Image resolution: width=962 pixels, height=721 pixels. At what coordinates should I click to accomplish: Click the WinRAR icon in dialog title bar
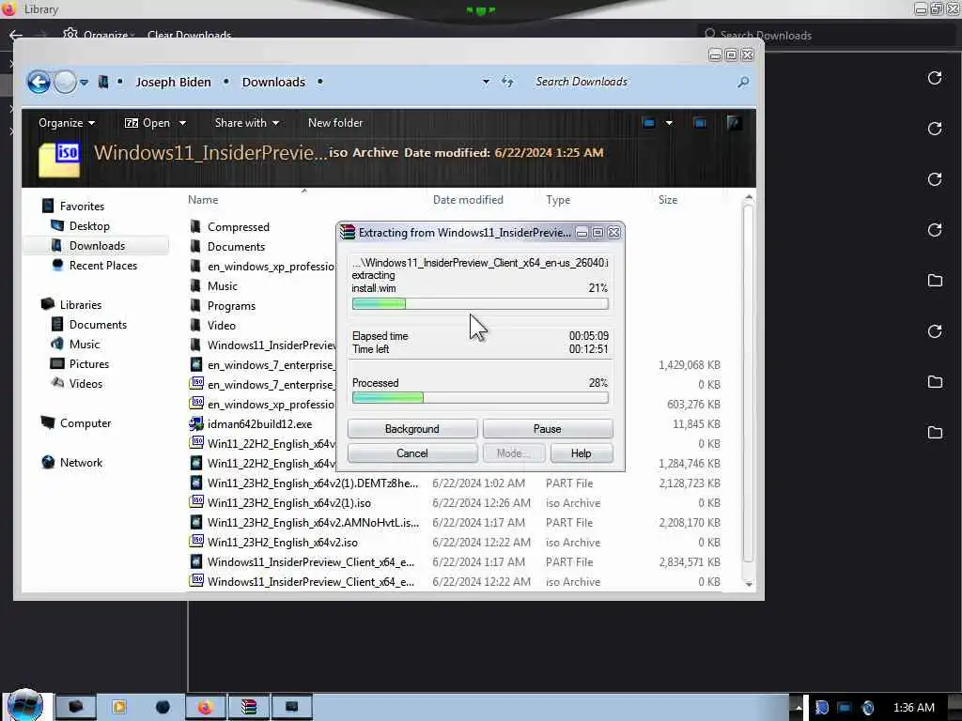[x=348, y=232]
